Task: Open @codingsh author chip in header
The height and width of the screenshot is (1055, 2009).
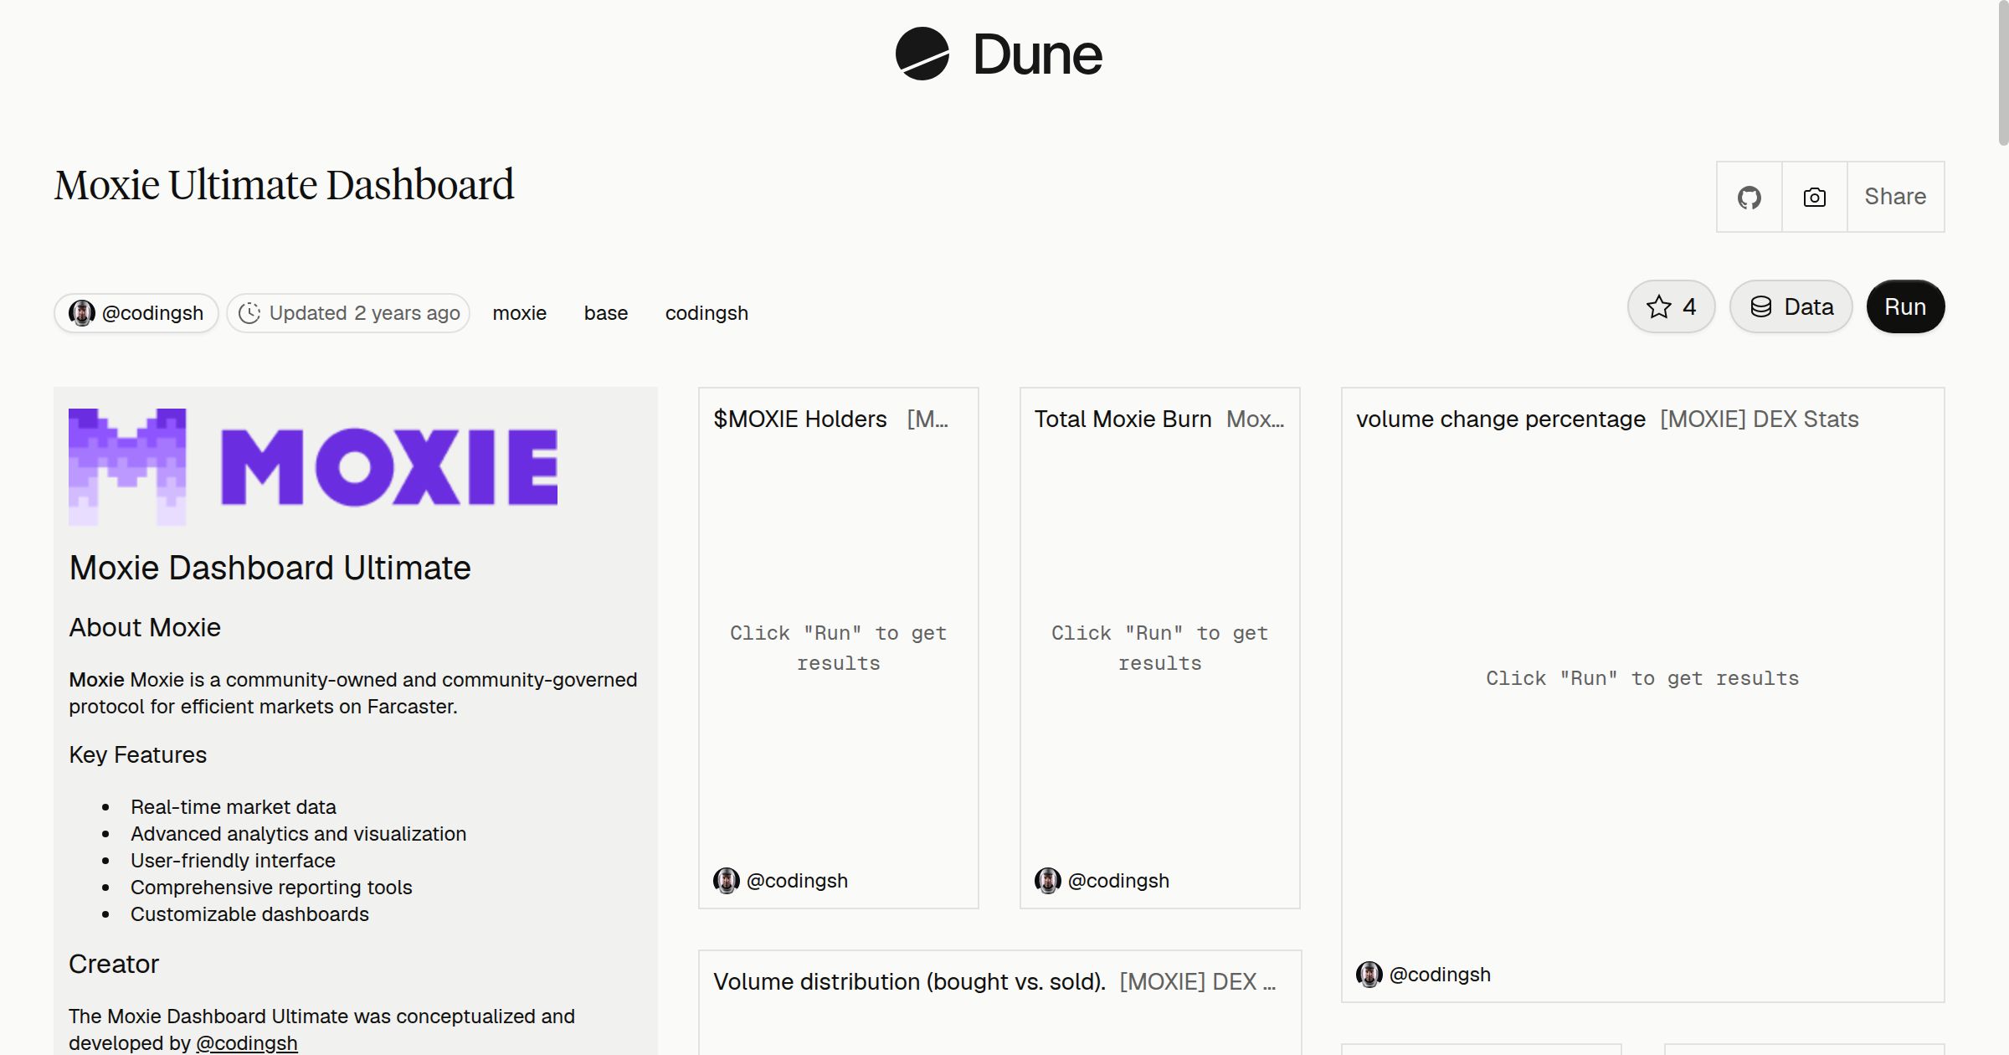Action: point(136,313)
